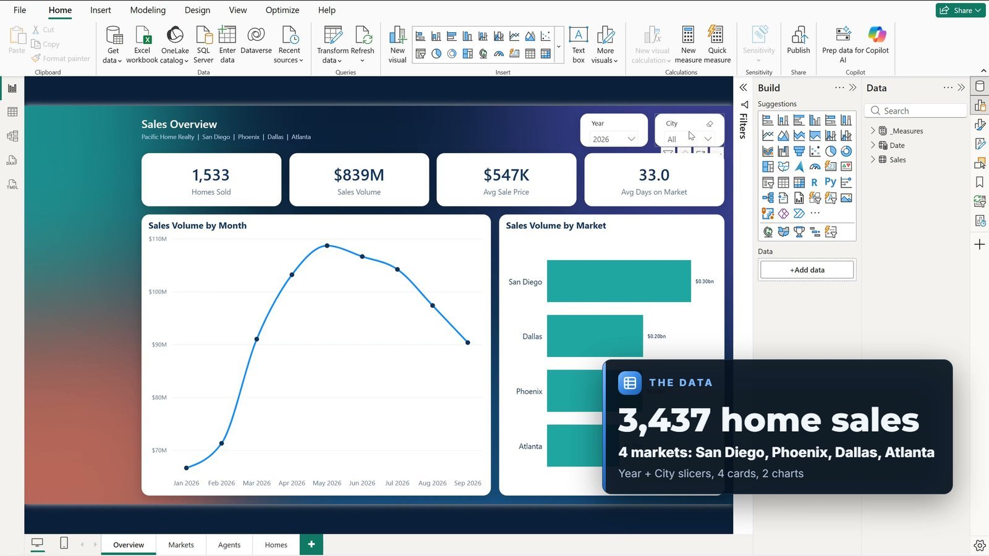Screen dimensions: 989x556
Task: Expand the _Measures table
Action: pos(873,131)
